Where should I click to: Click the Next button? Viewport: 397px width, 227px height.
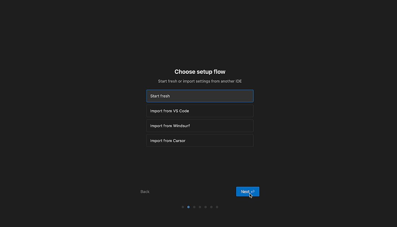(x=248, y=192)
